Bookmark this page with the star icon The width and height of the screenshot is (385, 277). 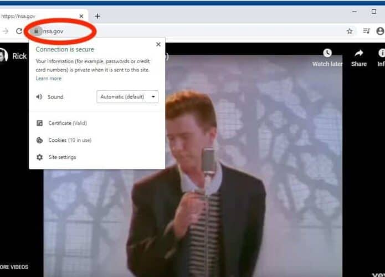coord(350,31)
